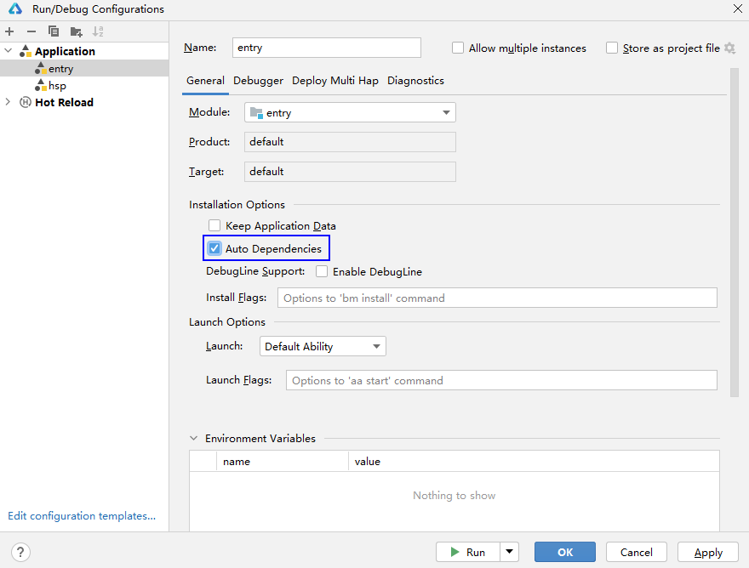Select the entry application configuration
The width and height of the screenshot is (749, 568).
84,68
